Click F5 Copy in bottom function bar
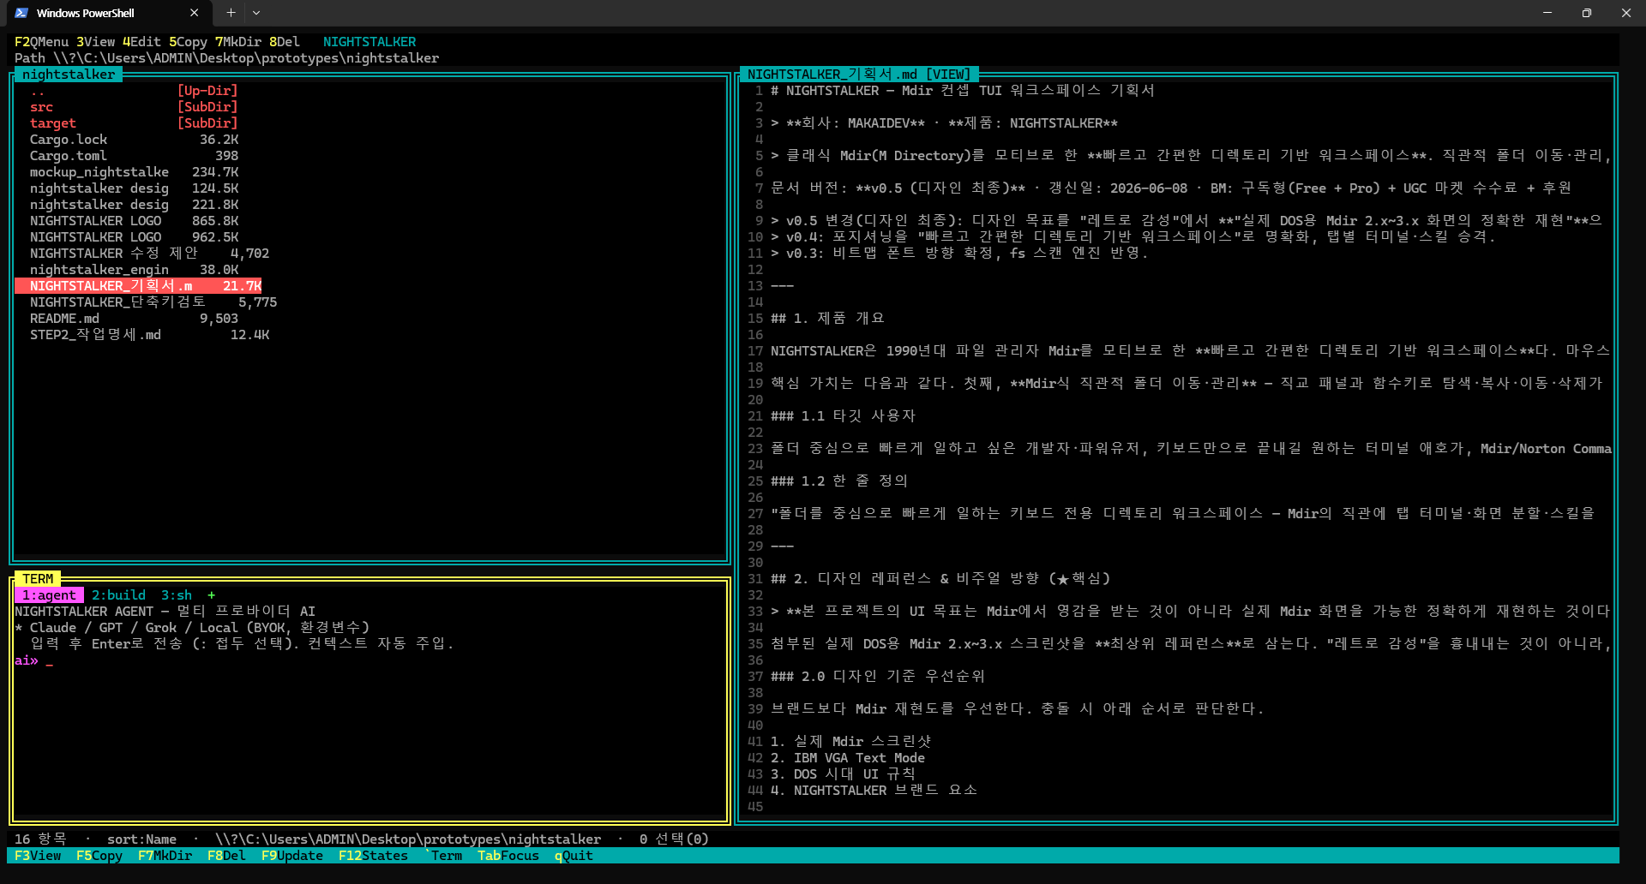This screenshot has height=884, width=1646. [x=99, y=856]
